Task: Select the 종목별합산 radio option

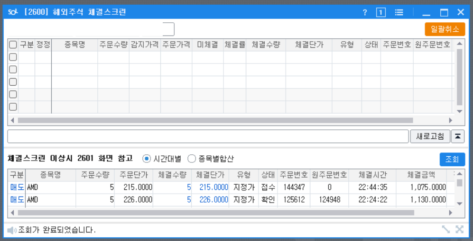Action: coord(192,159)
